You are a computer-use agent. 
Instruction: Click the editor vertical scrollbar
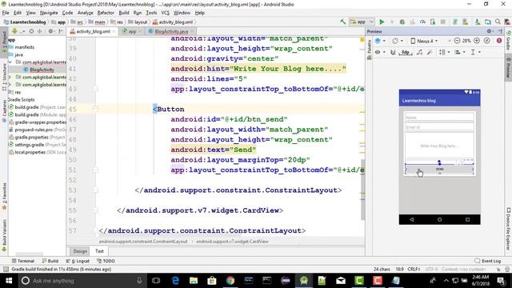point(362,190)
